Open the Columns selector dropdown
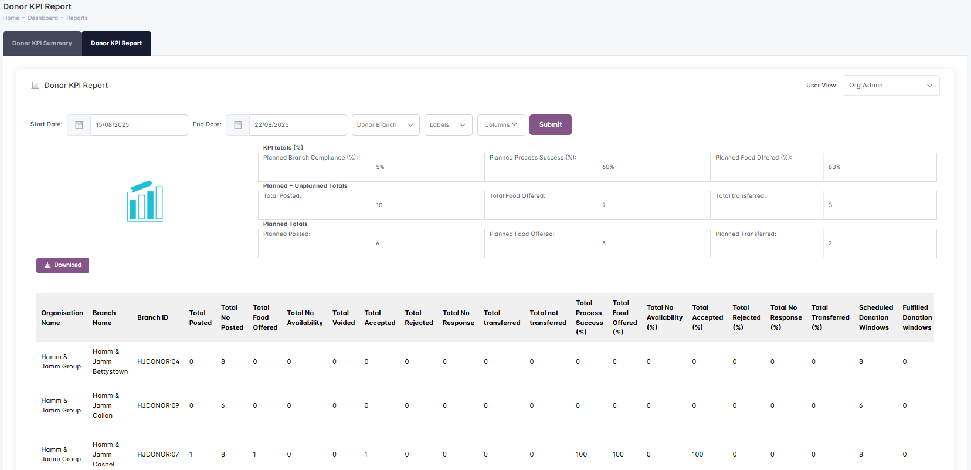Viewport: 971px width, 470px height. point(501,125)
